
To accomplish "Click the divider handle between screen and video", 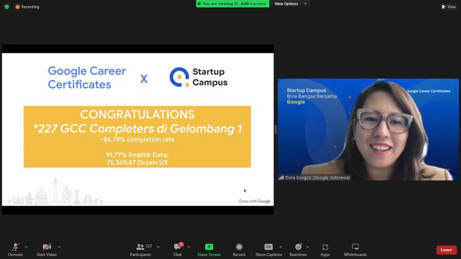I will click(x=276, y=129).
